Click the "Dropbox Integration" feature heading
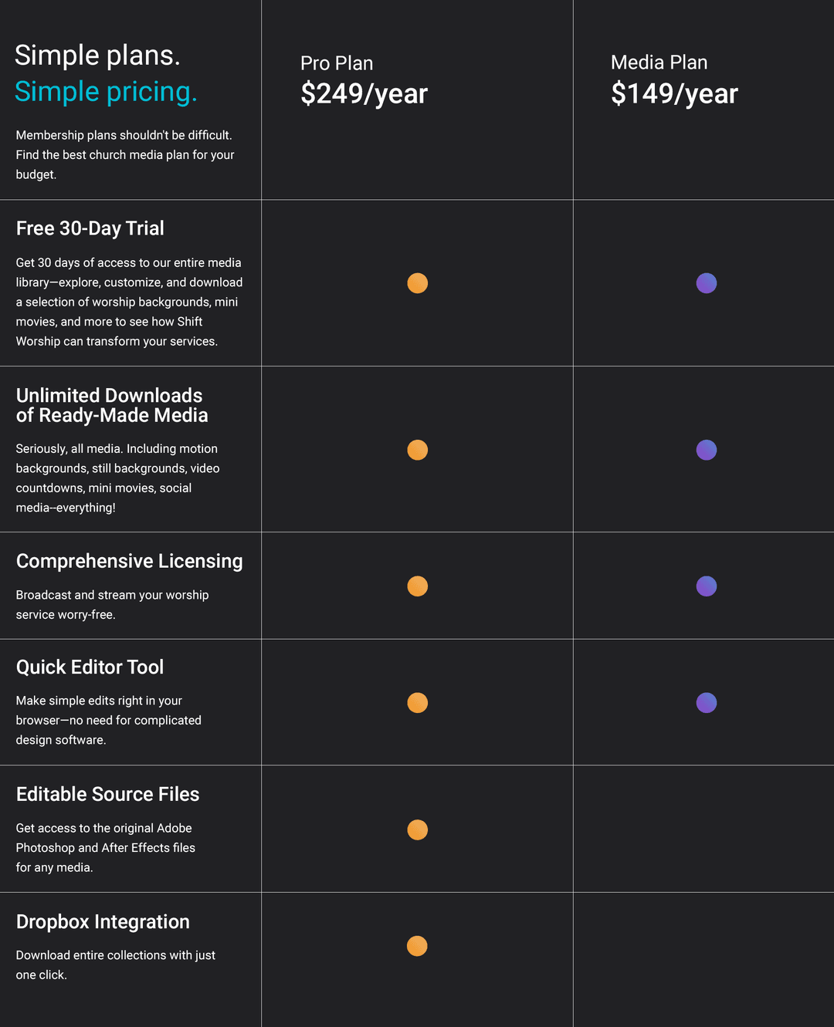Image resolution: width=834 pixels, height=1027 pixels. [103, 921]
